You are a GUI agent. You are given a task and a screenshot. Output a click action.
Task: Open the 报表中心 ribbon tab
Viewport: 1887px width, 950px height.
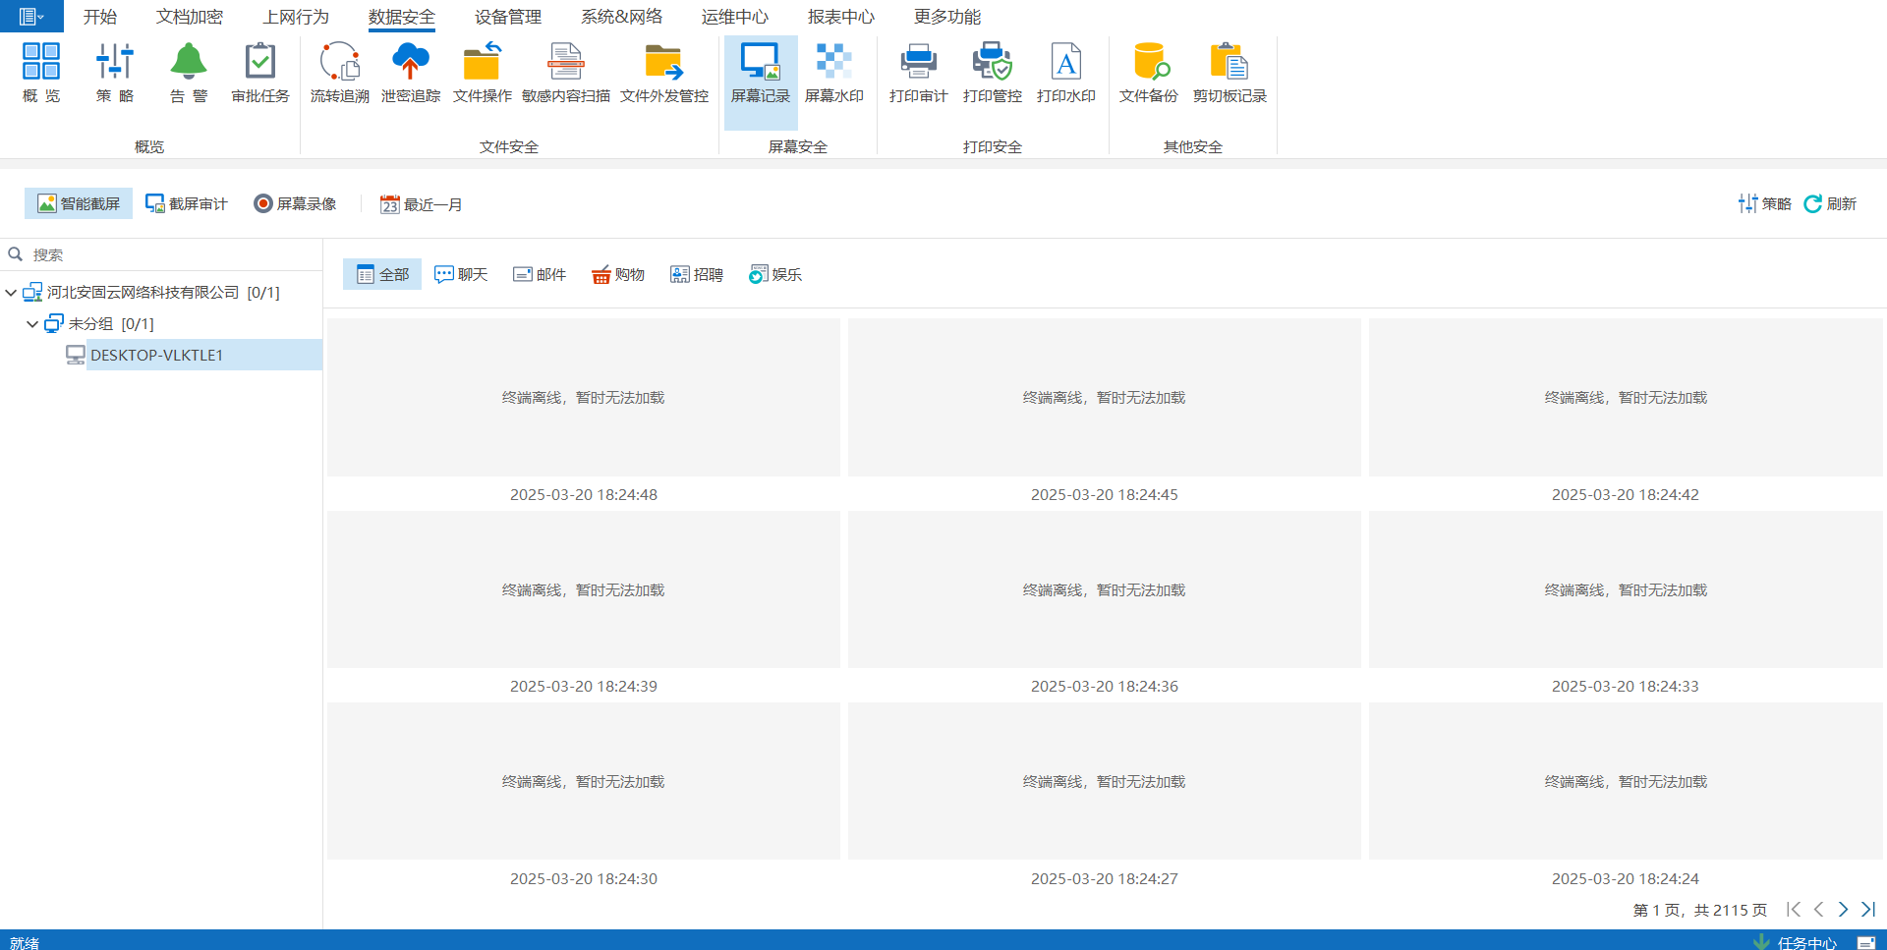[x=840, y=17]
